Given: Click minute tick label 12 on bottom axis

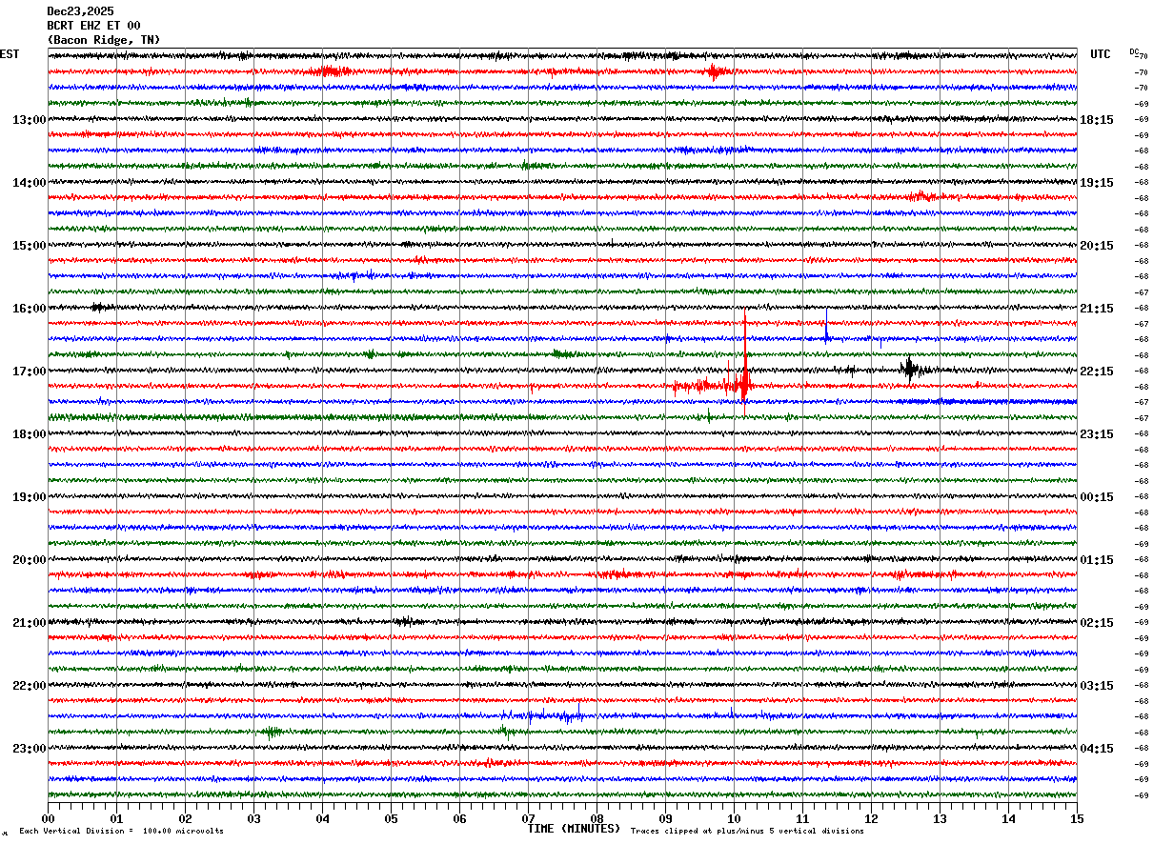Looking at the screenshot, I should [x=871, y=818].
